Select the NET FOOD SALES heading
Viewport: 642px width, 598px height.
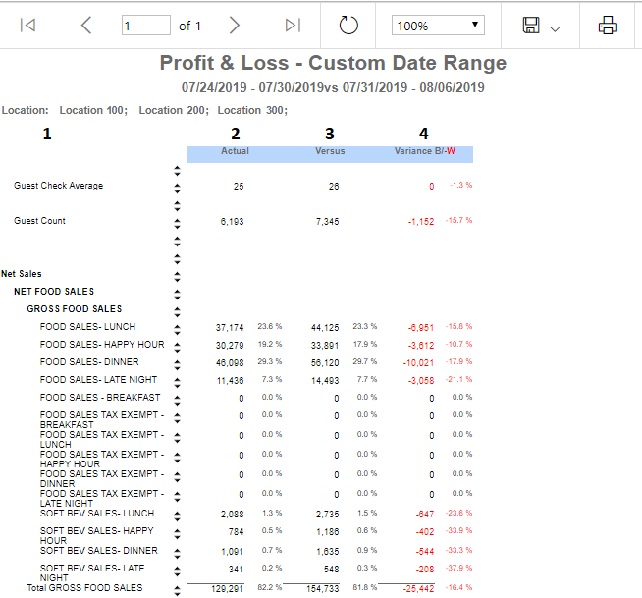(x=54, y=292)
